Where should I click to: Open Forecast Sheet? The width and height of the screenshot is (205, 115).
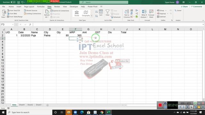(x=151, y=14)
